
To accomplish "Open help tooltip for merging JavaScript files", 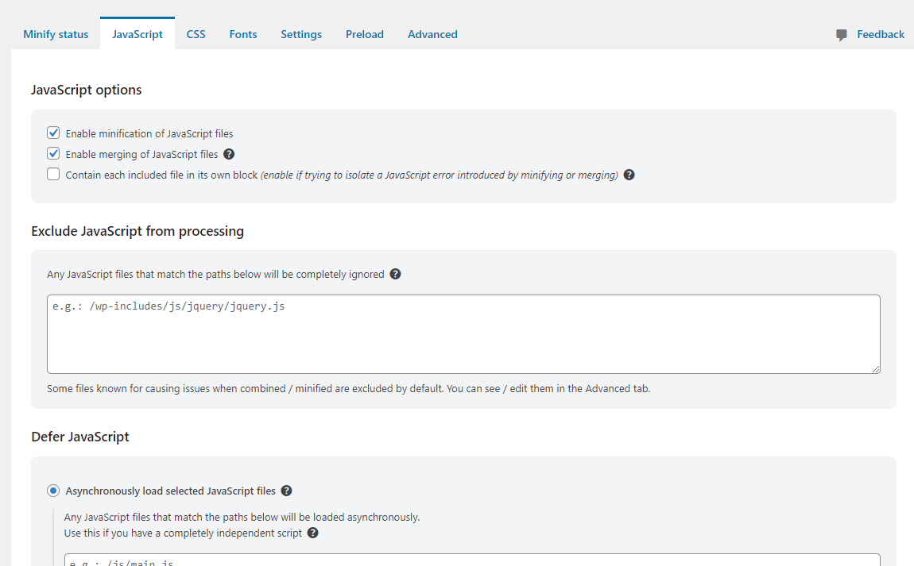I will [229, 154].
